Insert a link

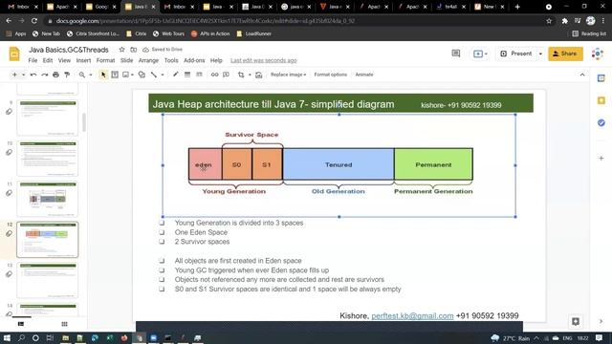[x=214, y=75]
